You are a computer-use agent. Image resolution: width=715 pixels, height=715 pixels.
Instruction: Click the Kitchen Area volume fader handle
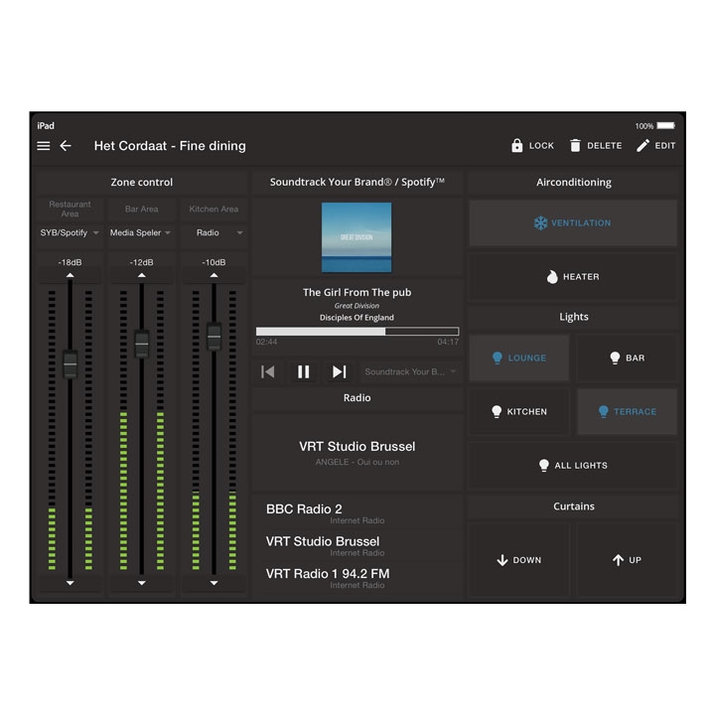coord(214,337)
